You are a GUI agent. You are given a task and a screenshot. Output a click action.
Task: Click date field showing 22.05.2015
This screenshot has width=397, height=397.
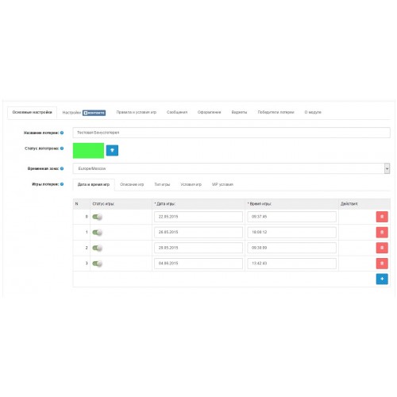(198, 217)
